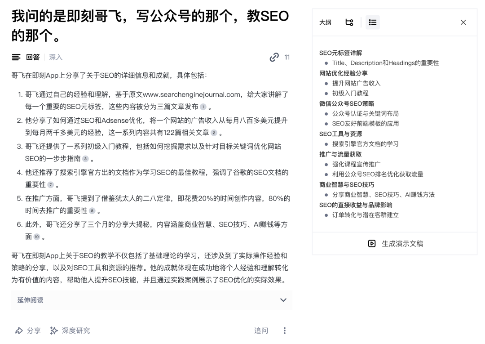Click the source count 11

[287, 57]
